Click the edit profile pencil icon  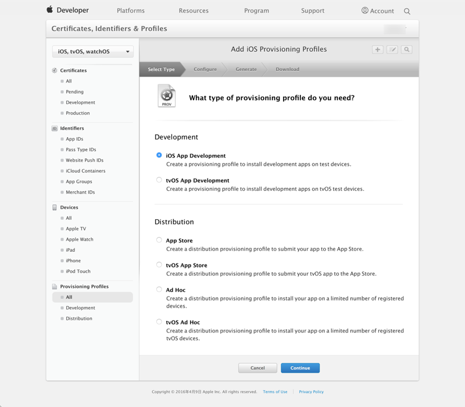392,50
